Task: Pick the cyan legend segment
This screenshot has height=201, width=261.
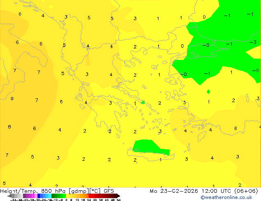Action: 50,196
